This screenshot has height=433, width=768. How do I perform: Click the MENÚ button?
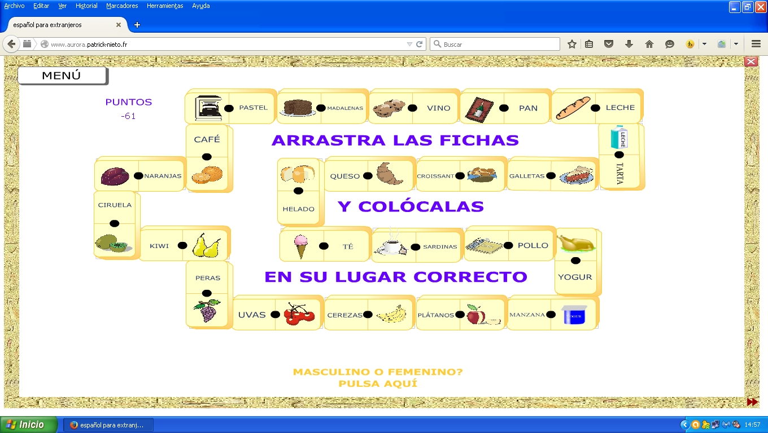(62, 74)
